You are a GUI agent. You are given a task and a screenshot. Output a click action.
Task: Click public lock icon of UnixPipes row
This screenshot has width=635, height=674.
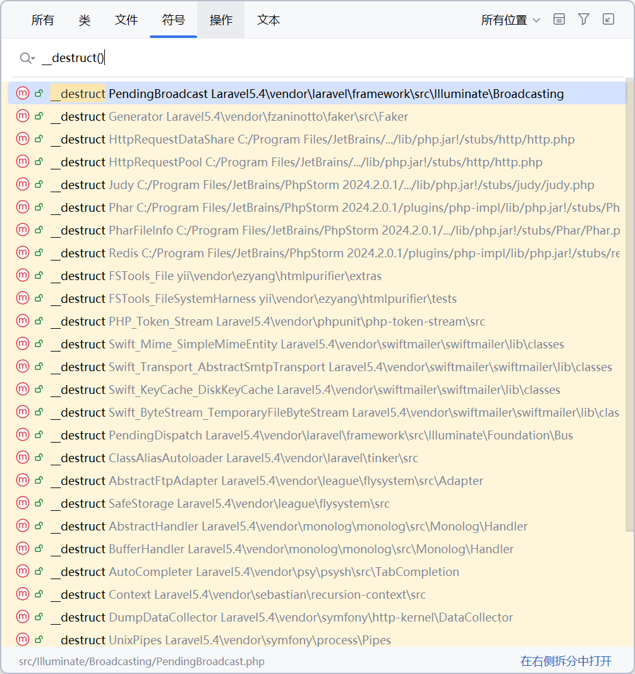click(x=39, y=640)
